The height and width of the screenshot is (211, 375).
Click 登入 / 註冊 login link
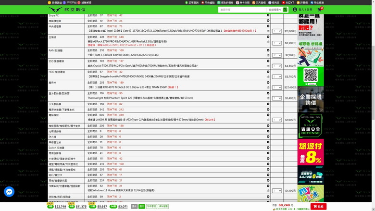point(305,10)
